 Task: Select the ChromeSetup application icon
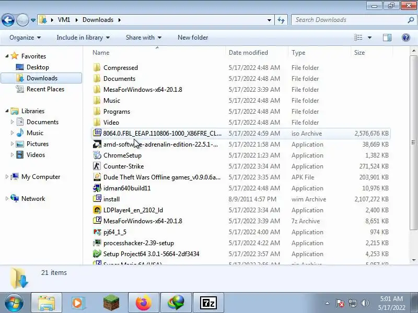tap(97, 155)
